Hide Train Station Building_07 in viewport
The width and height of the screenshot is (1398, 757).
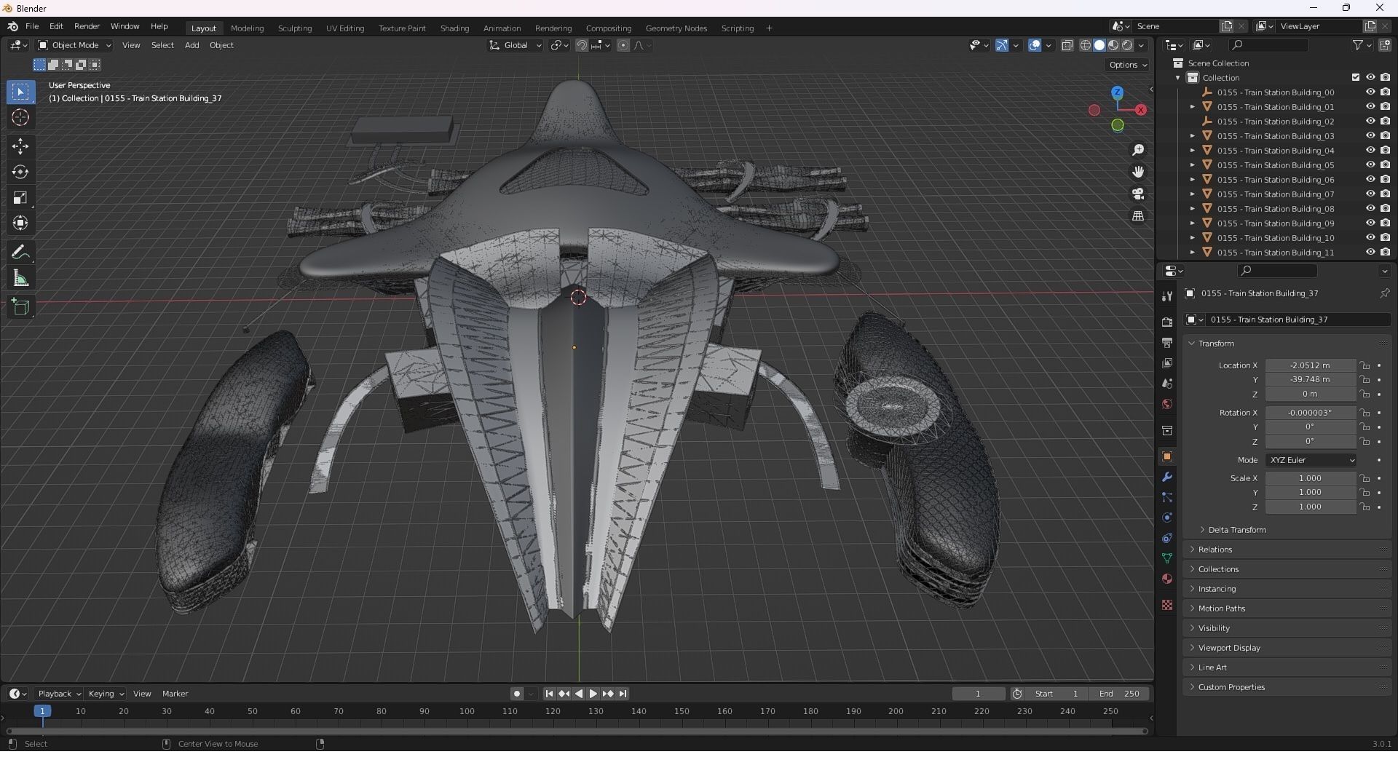coord(1370,194)
